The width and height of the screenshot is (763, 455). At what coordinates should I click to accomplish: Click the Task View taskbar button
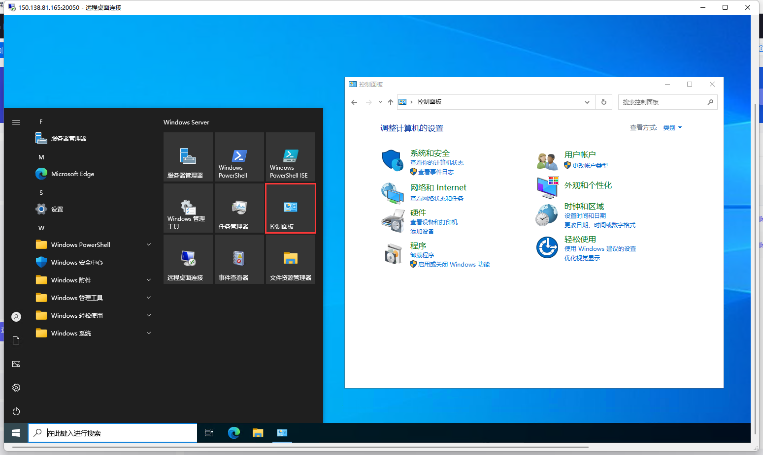209,433
